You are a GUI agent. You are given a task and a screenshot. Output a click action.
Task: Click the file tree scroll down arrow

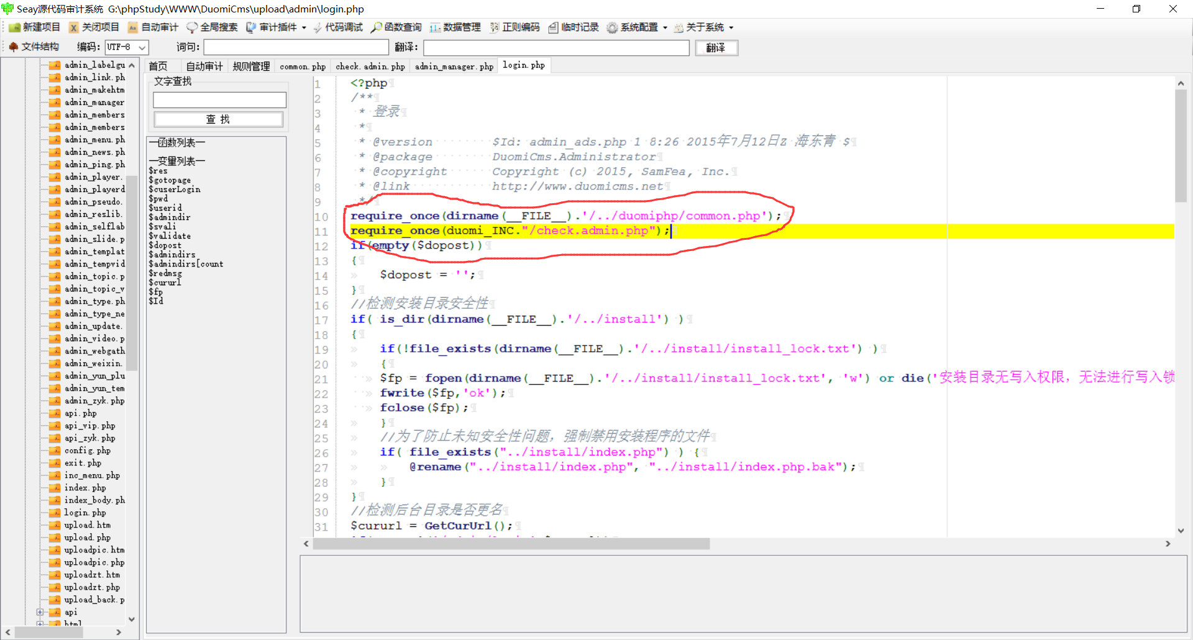click(x=132, y=619)
